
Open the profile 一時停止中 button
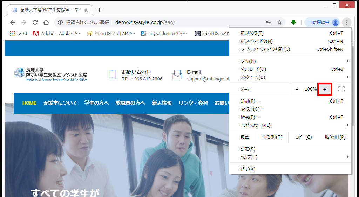point(323,22)
